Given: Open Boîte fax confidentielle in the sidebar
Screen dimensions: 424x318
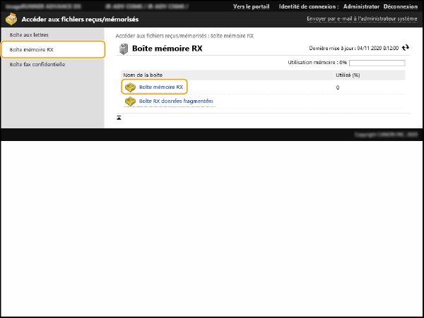Looking at the screenshot, I should click(x=37, y=64).
